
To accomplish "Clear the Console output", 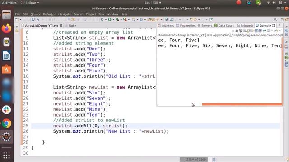I will point(245,31).
